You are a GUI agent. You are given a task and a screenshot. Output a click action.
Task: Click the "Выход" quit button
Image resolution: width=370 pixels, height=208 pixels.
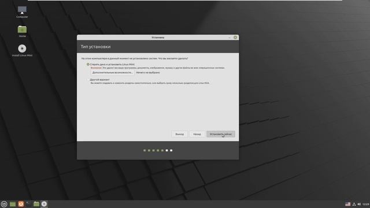179,134
